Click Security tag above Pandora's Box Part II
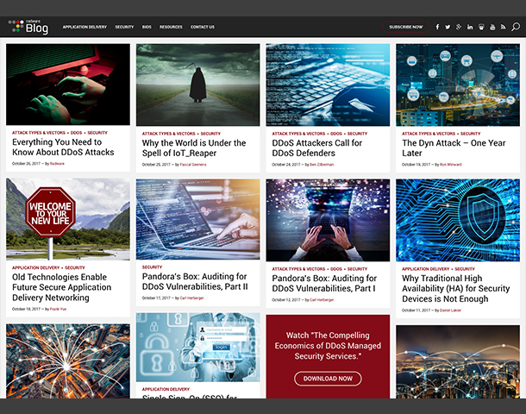 pyautogui.click(x=152, y=267)
